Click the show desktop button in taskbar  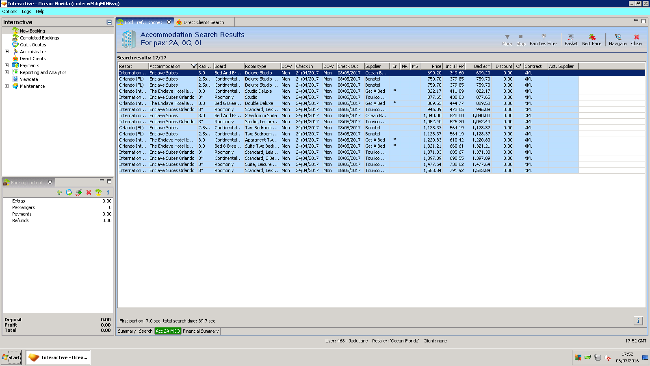pos(645,358)
